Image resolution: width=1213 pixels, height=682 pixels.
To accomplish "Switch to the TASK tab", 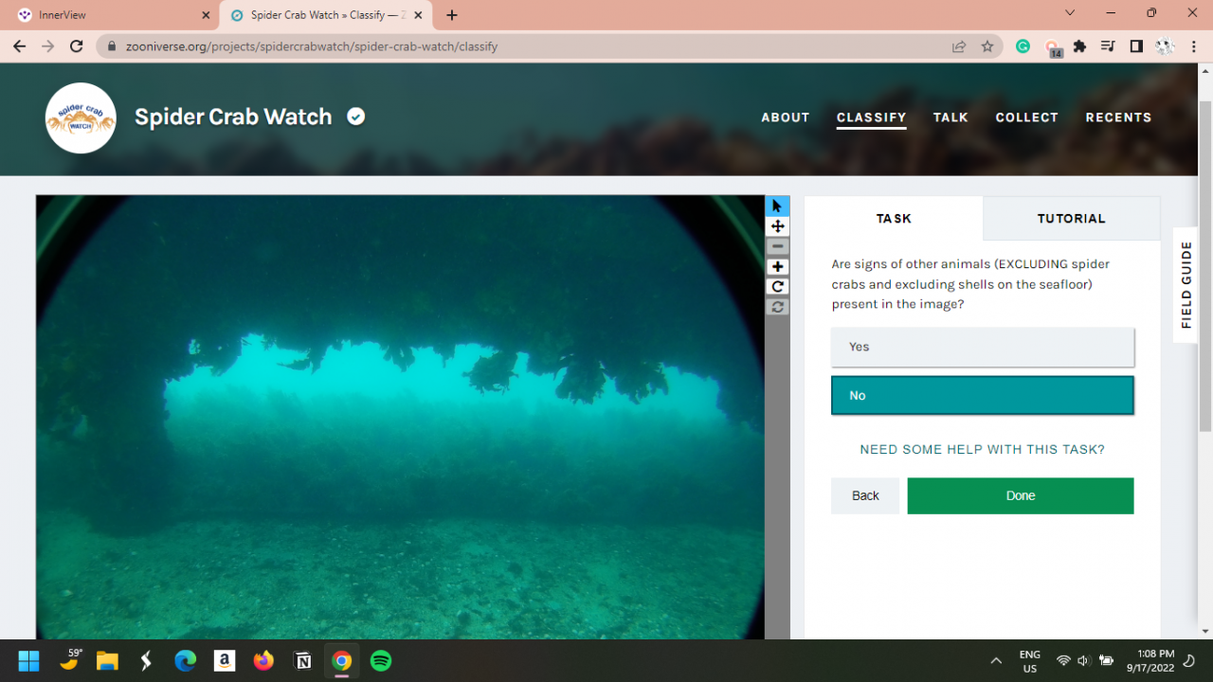I will [894, 219].
